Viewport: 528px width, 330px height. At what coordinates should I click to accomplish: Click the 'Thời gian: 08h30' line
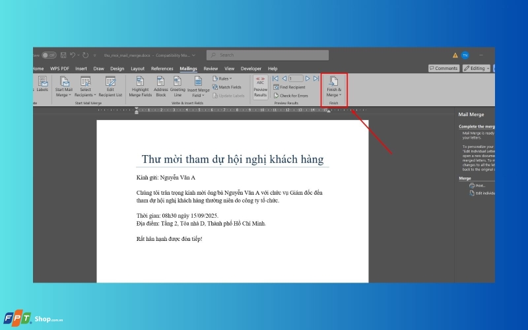[x=178, y=216]
